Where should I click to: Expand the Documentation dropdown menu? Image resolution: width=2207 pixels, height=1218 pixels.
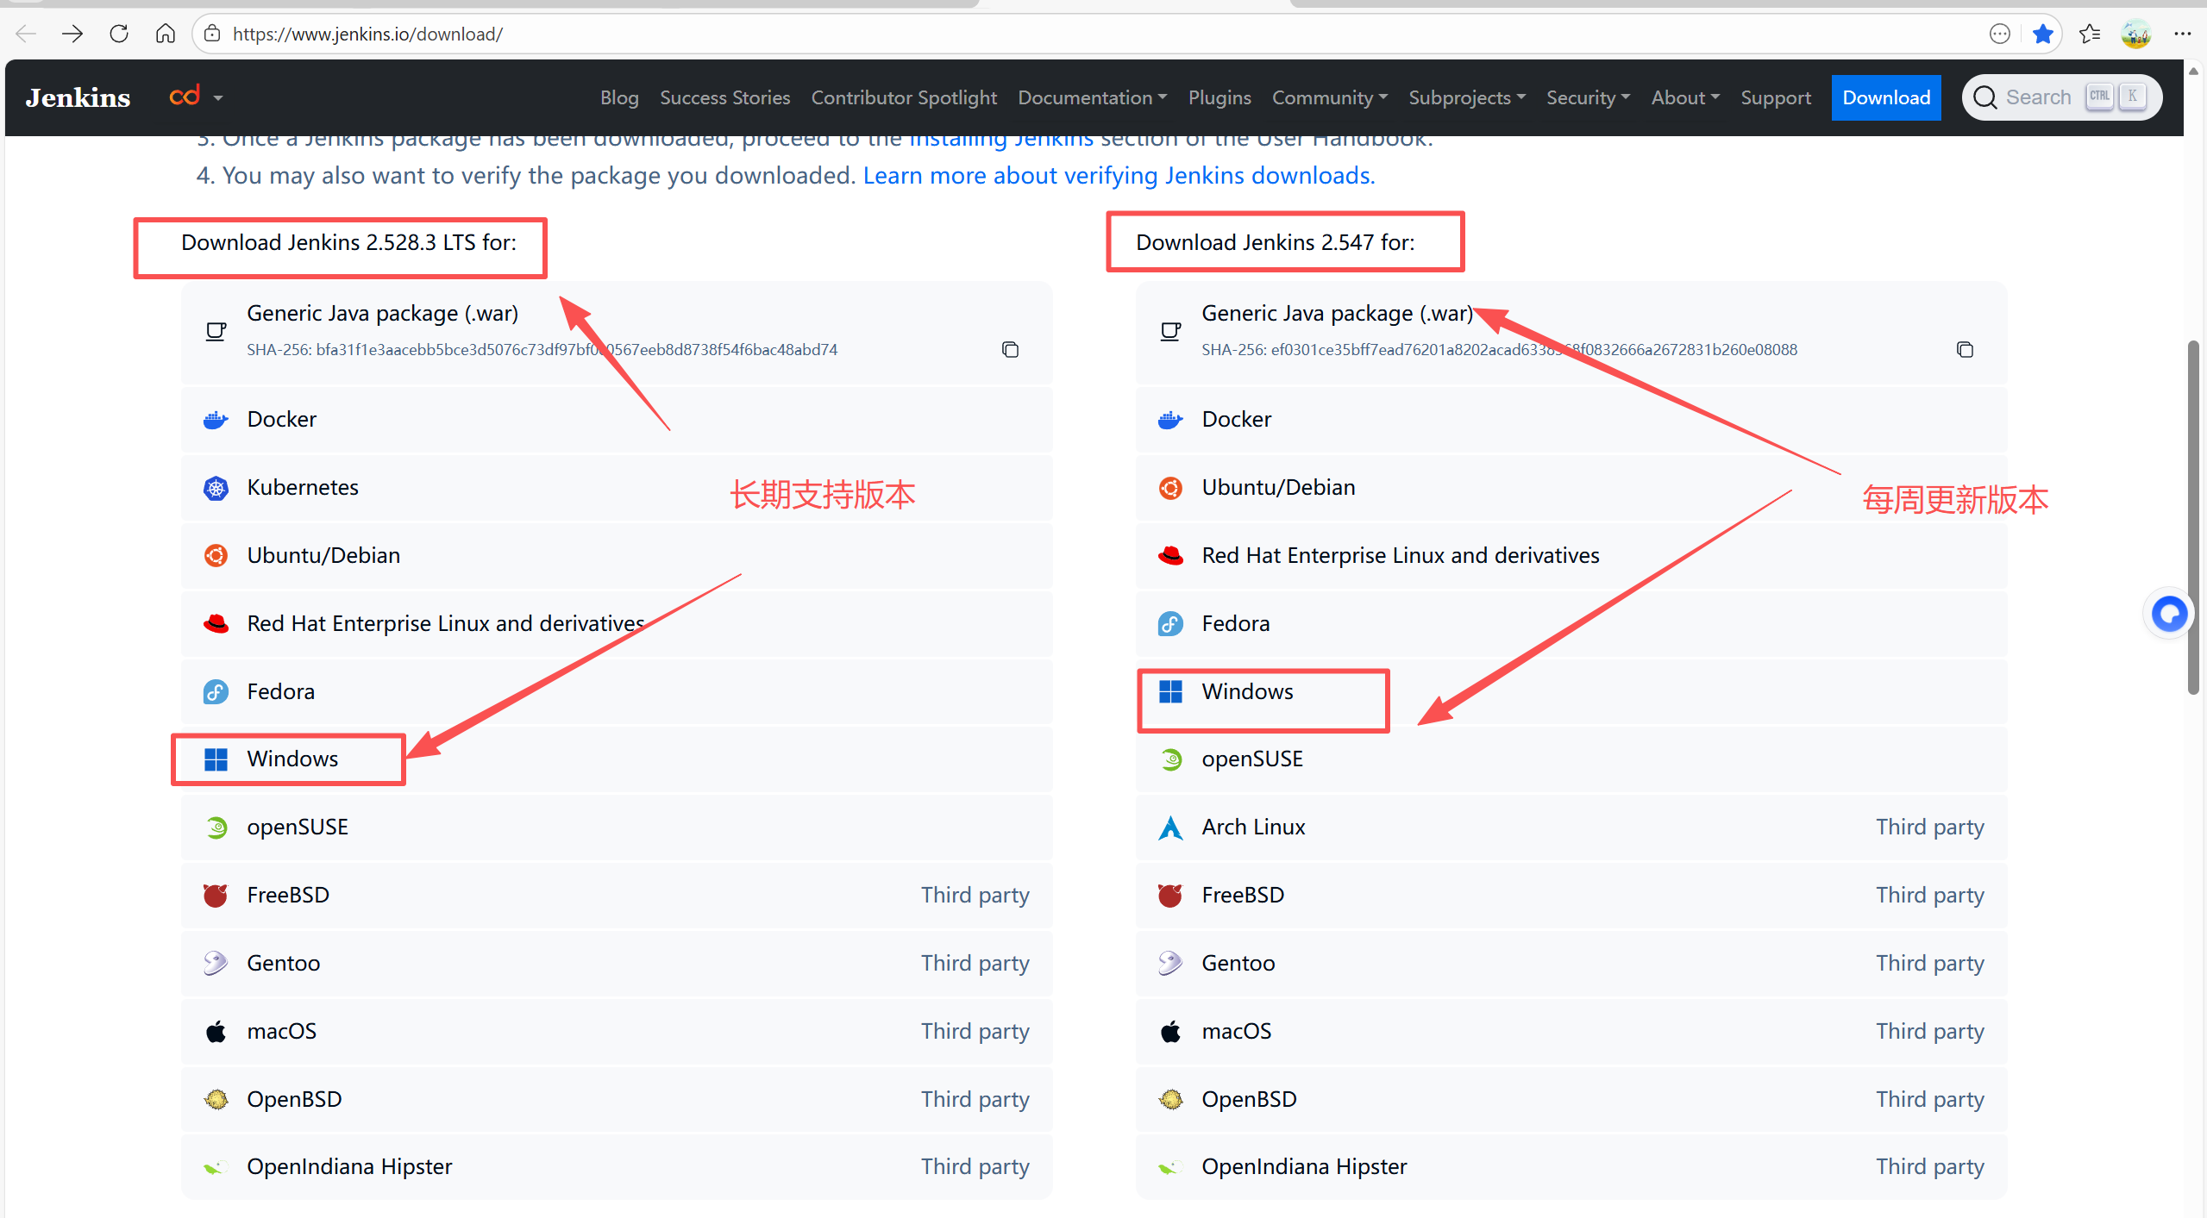[1092, 97]
